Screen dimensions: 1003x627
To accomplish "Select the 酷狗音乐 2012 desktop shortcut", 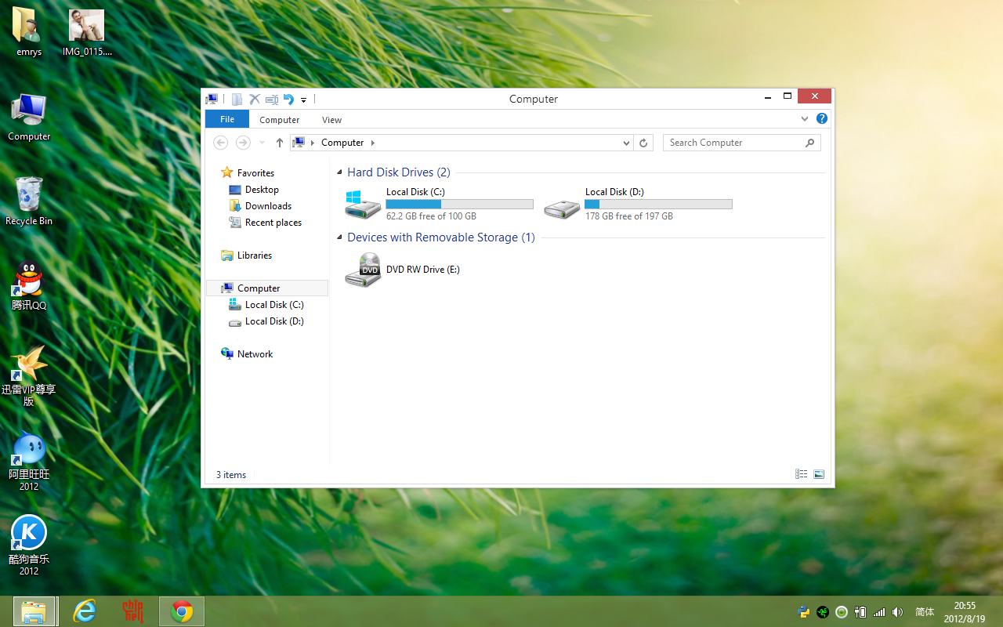I will 29,545.
